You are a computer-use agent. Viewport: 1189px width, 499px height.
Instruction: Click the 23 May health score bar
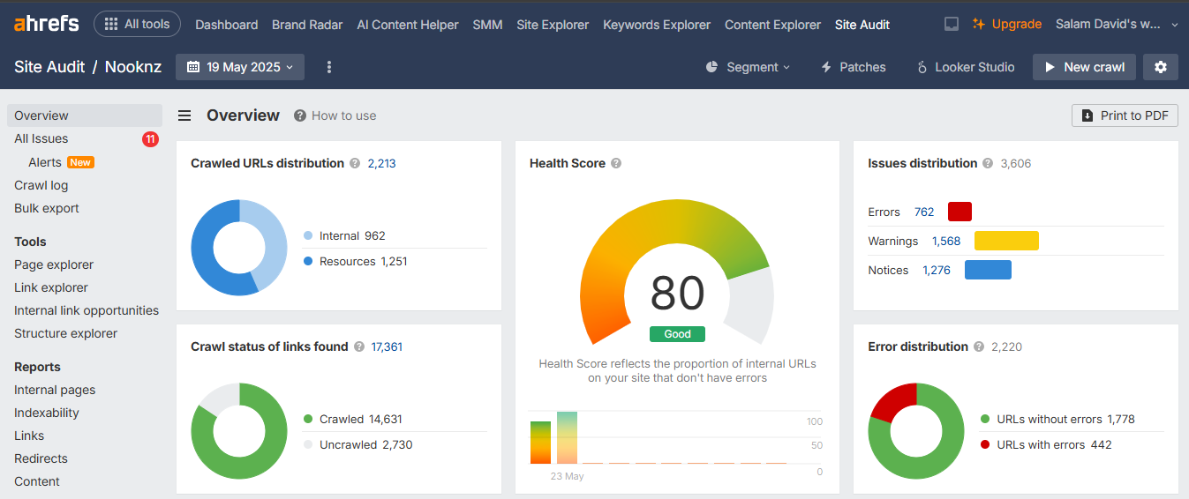click(x=568, y=437)
